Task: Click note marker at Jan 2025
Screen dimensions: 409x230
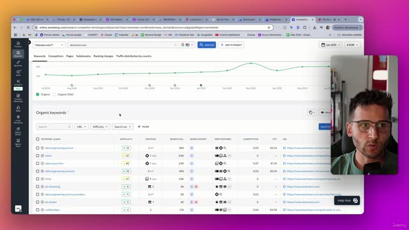Action: pyautogui.click(x=201, y=85)
